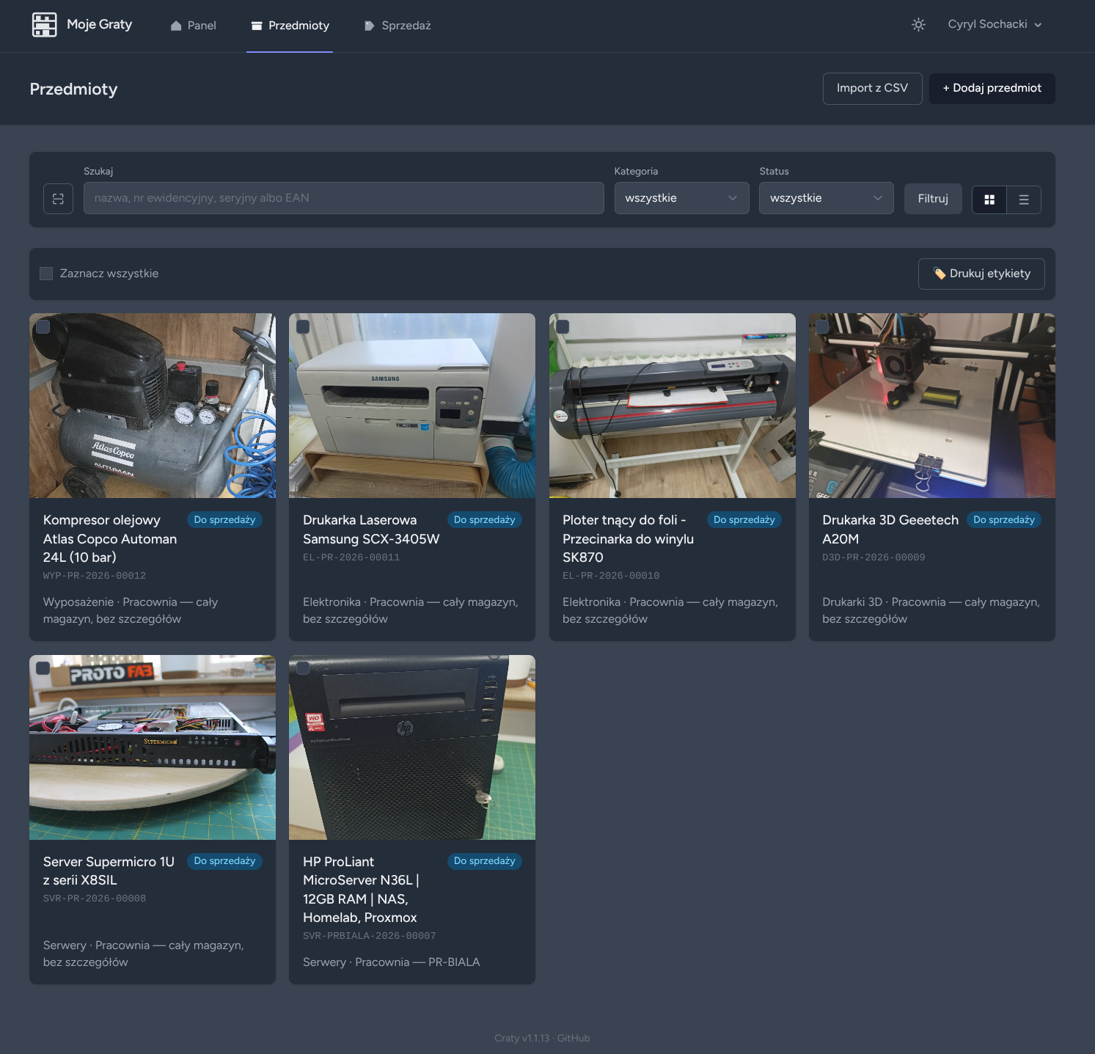Click inventory number D3D-PR-2026-00009

click(x=874, y=557)
